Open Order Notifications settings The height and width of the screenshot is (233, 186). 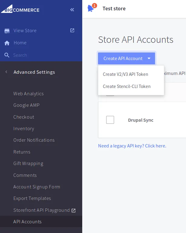(x=34, y=140)
